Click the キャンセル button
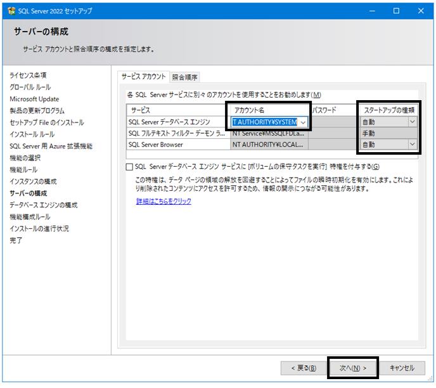Screen dimensions: 436x388 [x=402, y=368]
